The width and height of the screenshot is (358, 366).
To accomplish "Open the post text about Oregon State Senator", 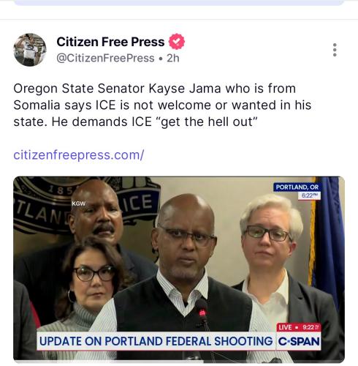I will click(x=162, y=105).
